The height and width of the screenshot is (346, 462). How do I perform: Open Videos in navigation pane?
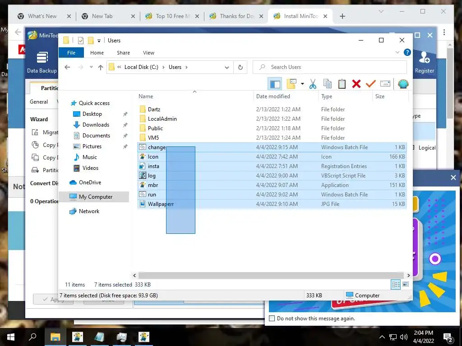[90, 168]
